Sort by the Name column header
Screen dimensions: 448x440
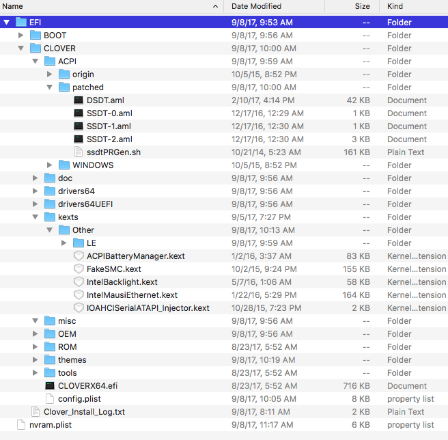[12, 6]
